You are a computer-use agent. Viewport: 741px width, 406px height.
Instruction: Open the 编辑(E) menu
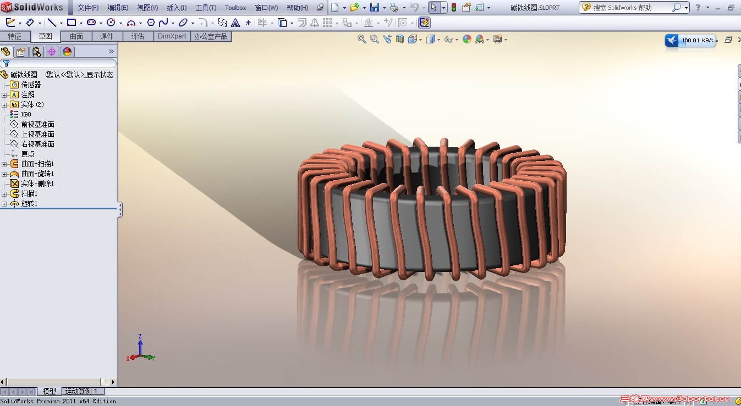tap(118, 8)
